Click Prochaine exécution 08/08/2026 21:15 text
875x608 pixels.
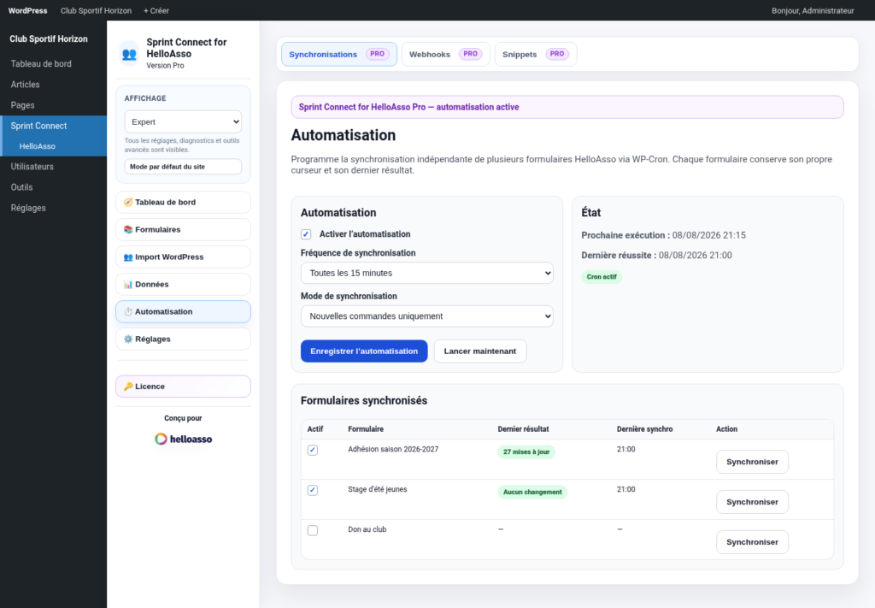pyautogui.click(x=663, y=235)
